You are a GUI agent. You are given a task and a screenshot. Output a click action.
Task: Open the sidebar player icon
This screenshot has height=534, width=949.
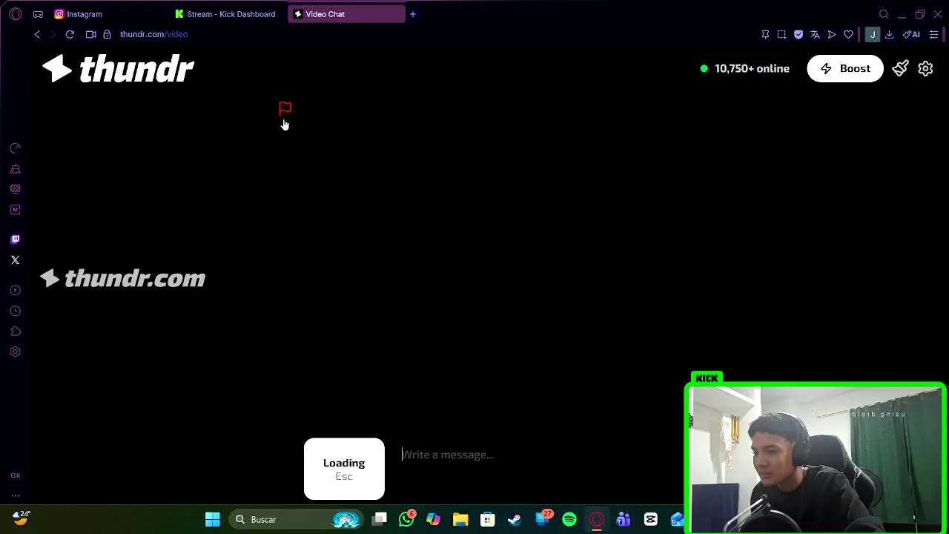(x=15, y=290)
